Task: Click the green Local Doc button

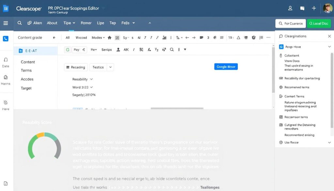Action: (x=319, y=24)
